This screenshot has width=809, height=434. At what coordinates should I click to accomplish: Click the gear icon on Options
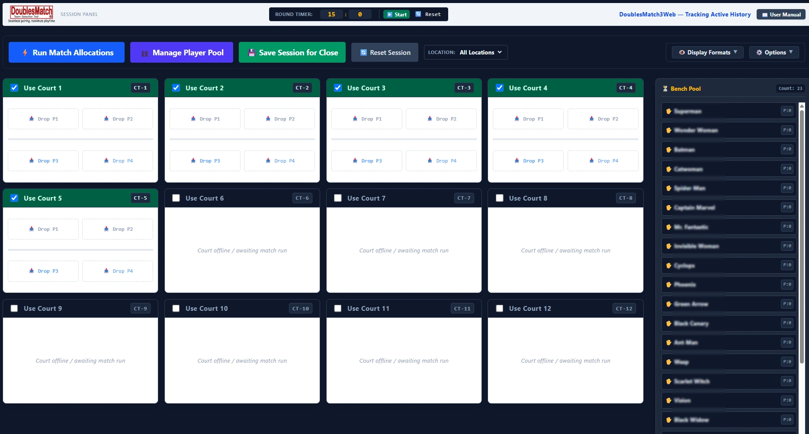tap(759, 52)
